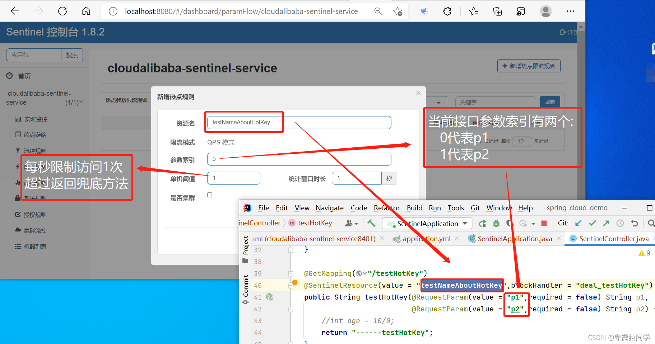
Task: Click Git rollback icon
Action: [x=635, y=223]
